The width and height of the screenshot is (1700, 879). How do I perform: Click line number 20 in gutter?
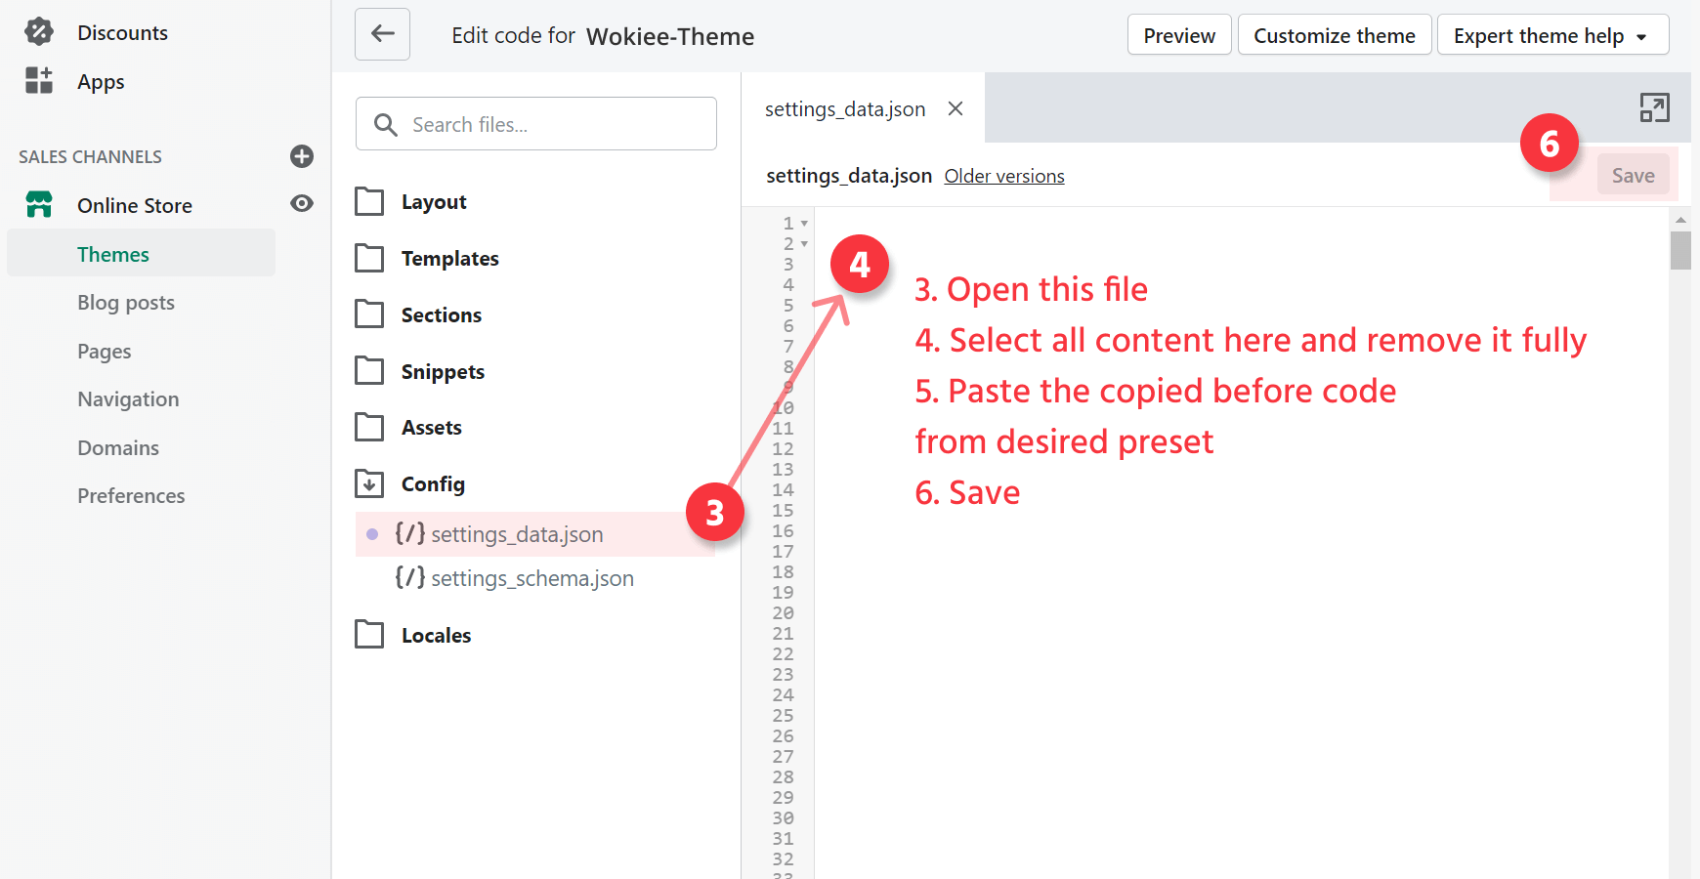(784, 613)
